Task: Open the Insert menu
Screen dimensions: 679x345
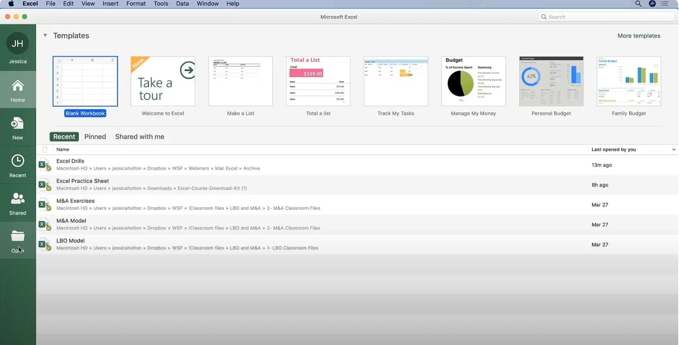Action: pos(110,4)
